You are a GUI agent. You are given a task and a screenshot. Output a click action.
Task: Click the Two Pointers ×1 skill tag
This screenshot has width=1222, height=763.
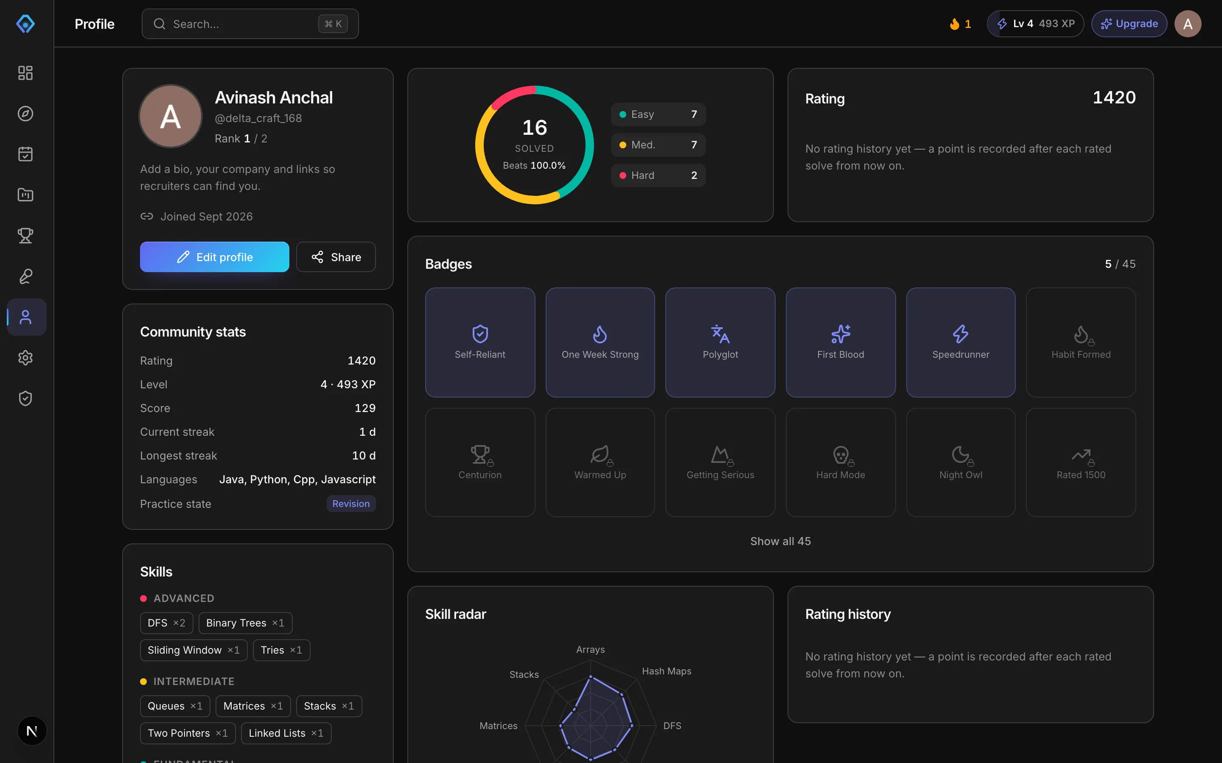(188, 733)
